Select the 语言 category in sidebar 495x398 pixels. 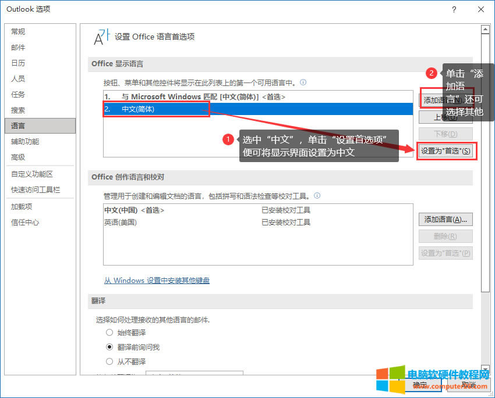click(x=40, y=126)
